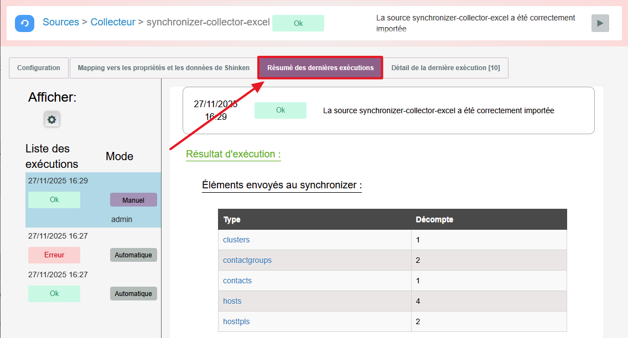Click the Résultat d'exécution heading
628x338 pixels.
pos(233,154)
